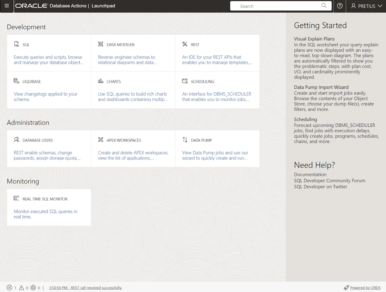Screen dimensions: 386x292
Task: Open the DATA PUMP card title
Action: [201, 140]
